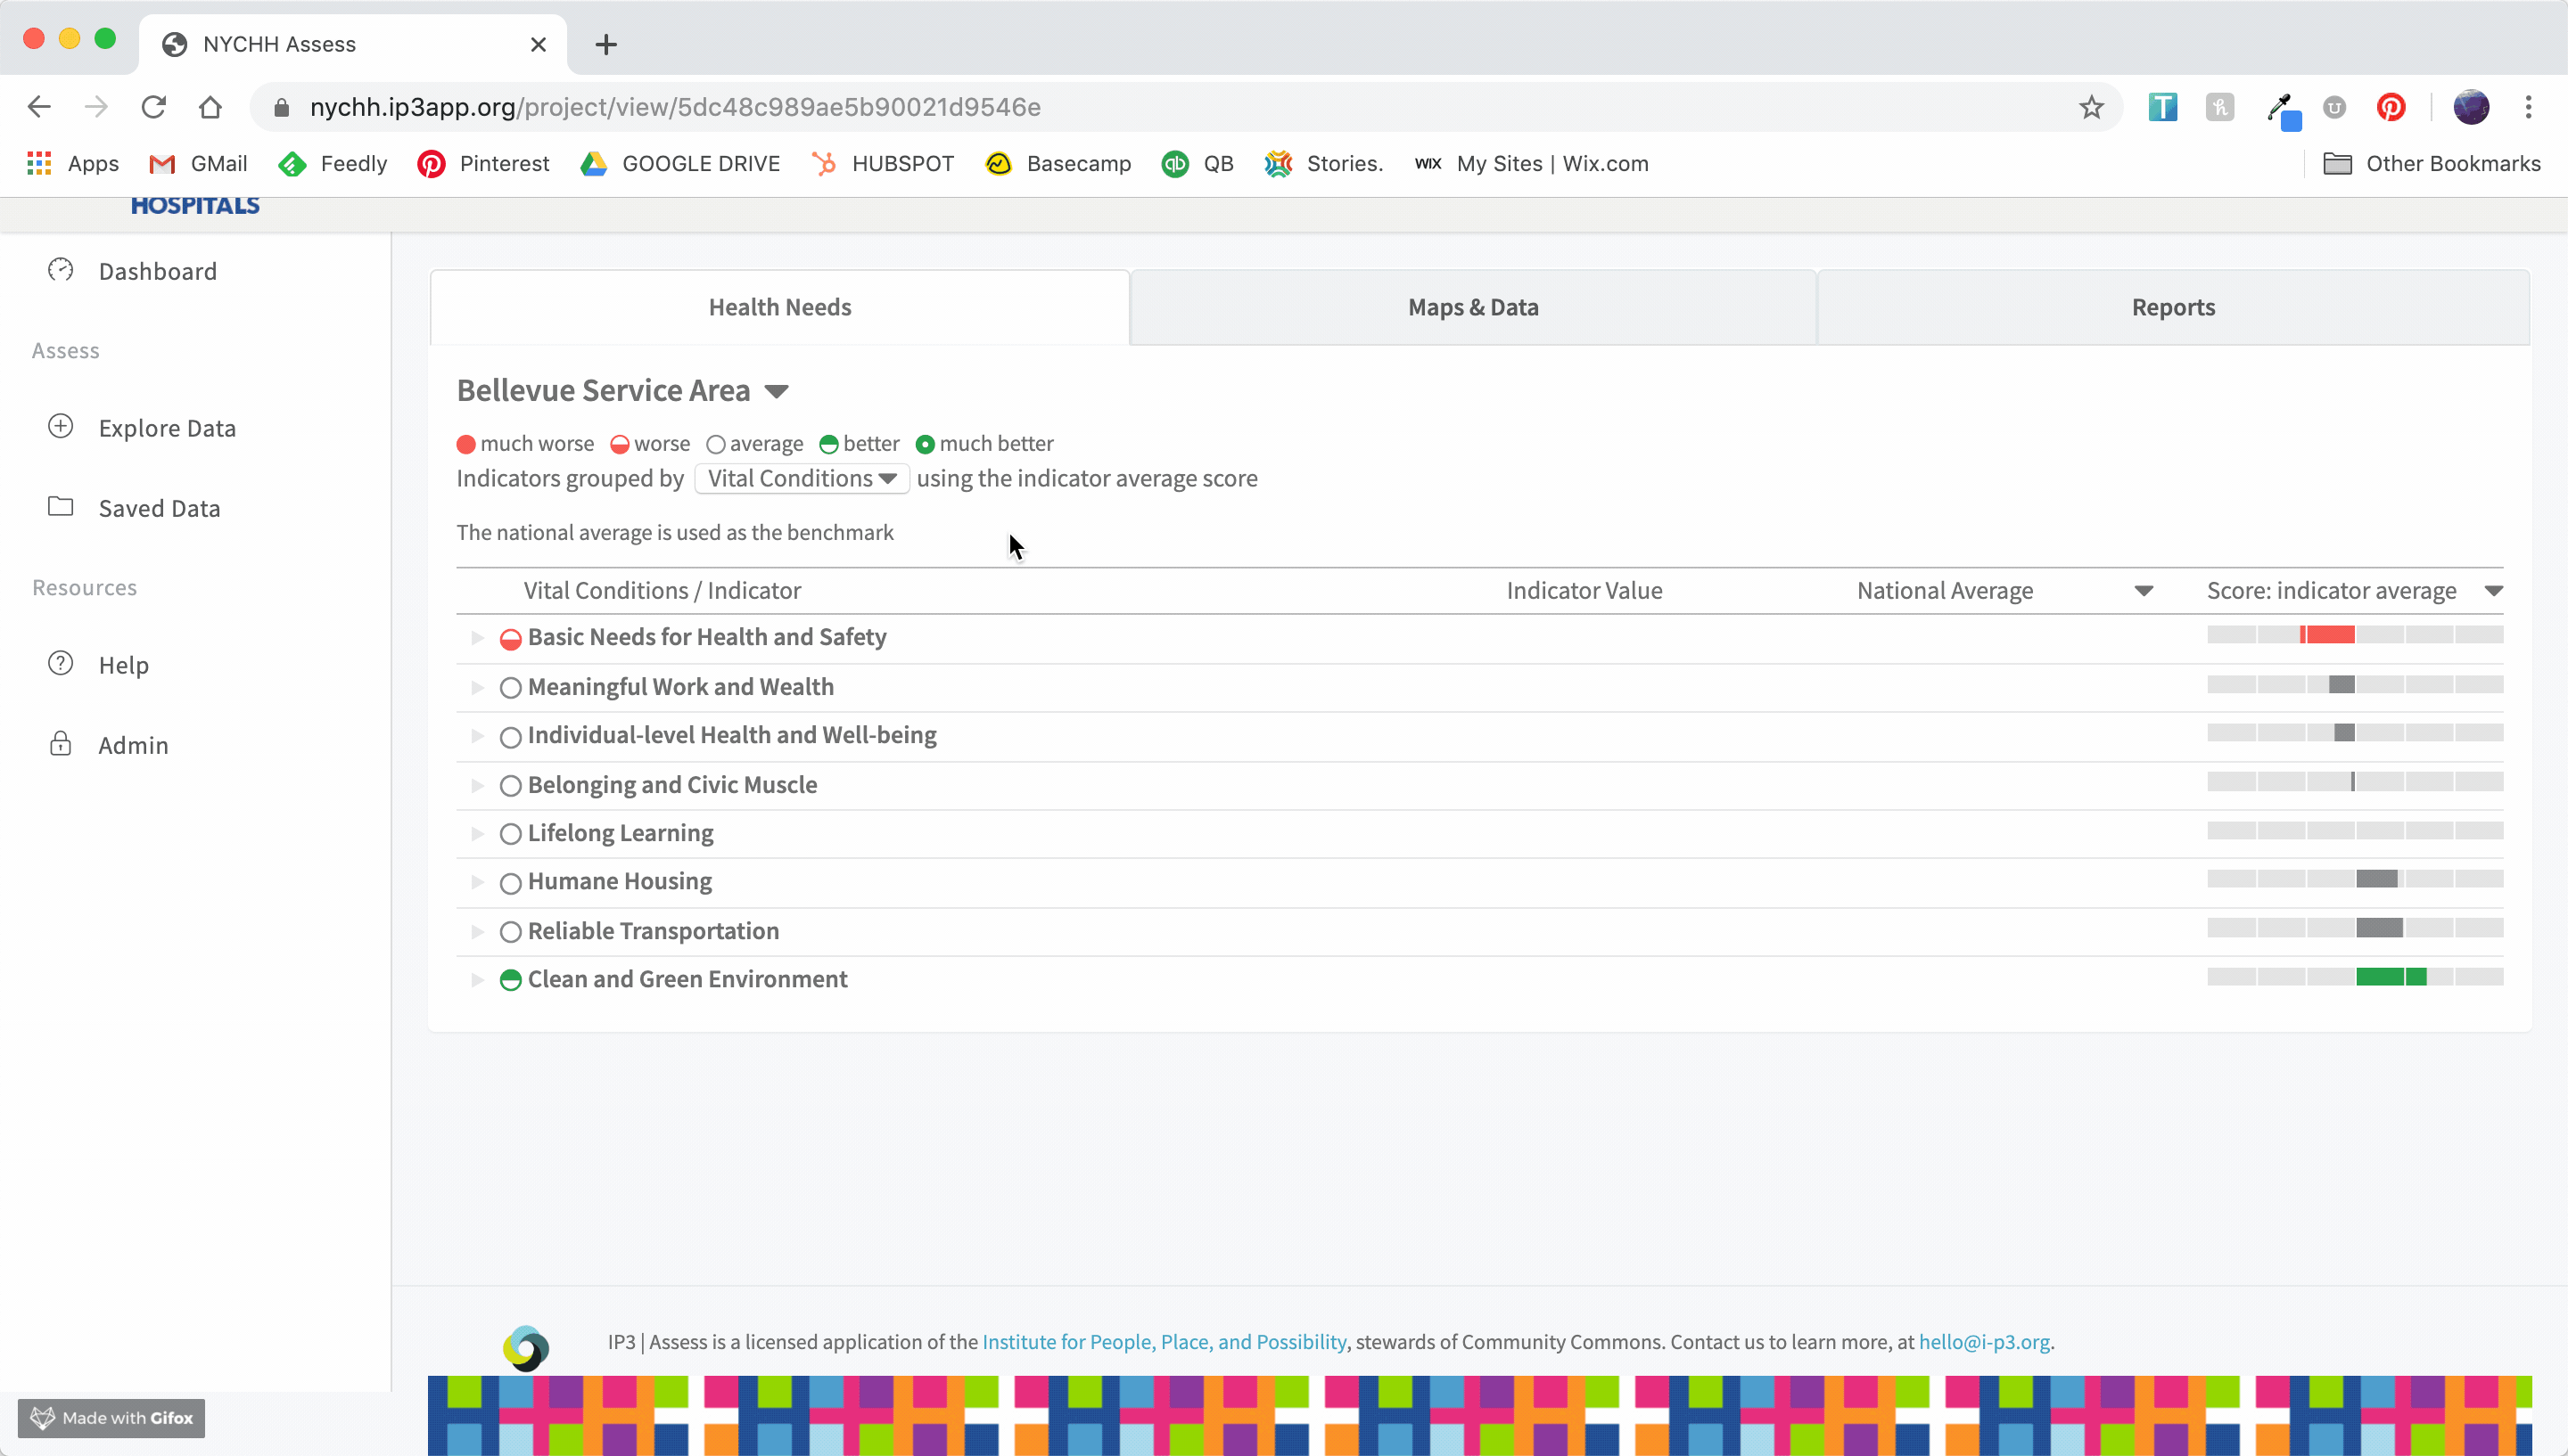Open the GOOGLE DRIVE bookmark

[x=680, y=164]
